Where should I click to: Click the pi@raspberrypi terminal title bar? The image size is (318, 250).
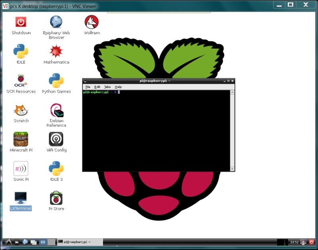(155, 81)
